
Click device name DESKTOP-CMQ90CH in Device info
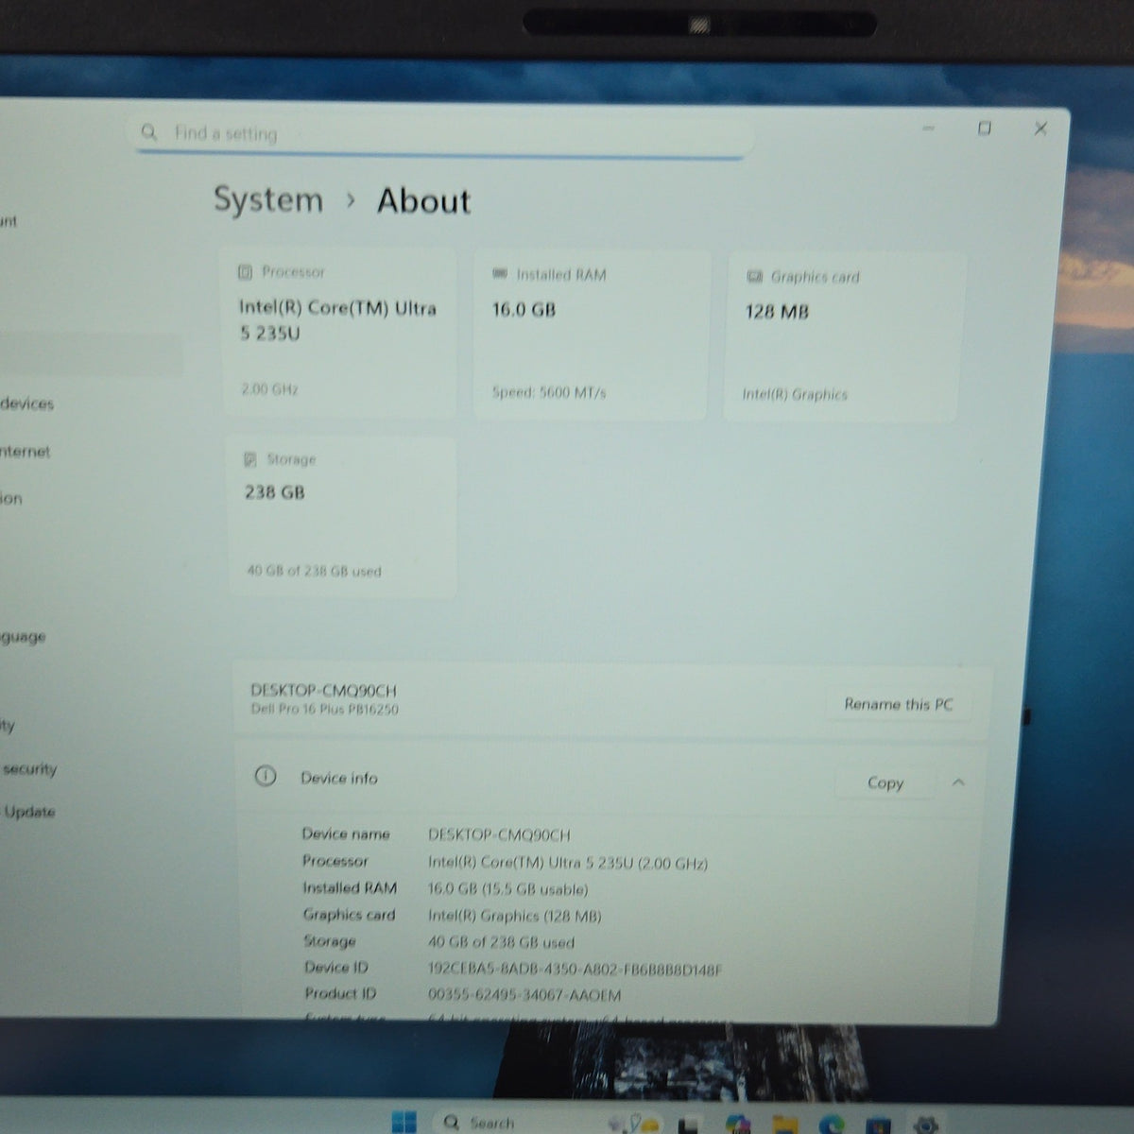point(499,835)
